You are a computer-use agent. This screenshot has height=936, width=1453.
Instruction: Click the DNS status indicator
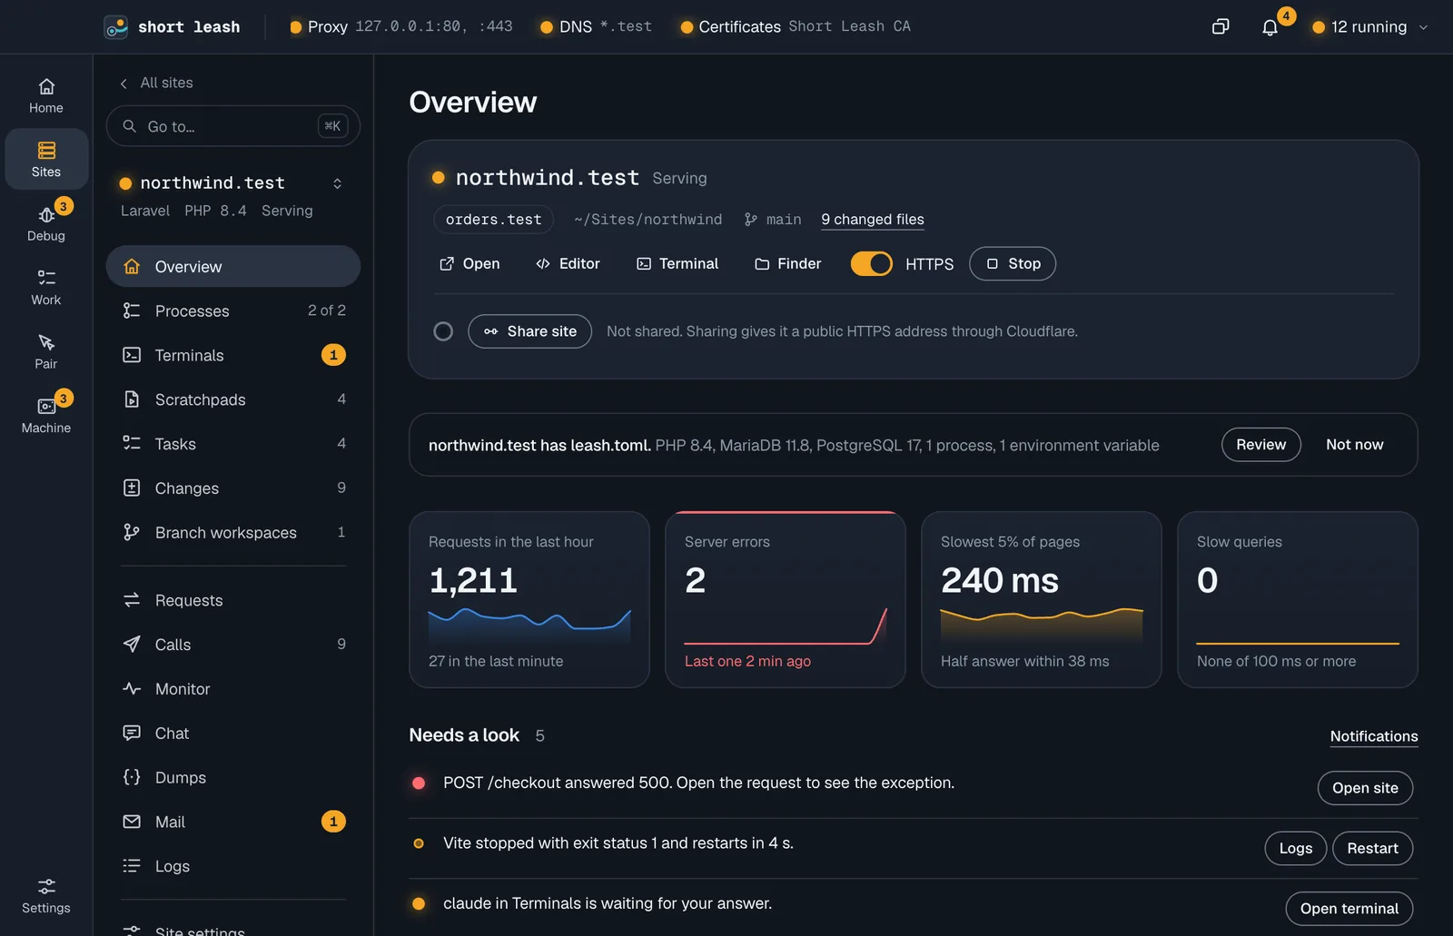click(x=596, y=26)
